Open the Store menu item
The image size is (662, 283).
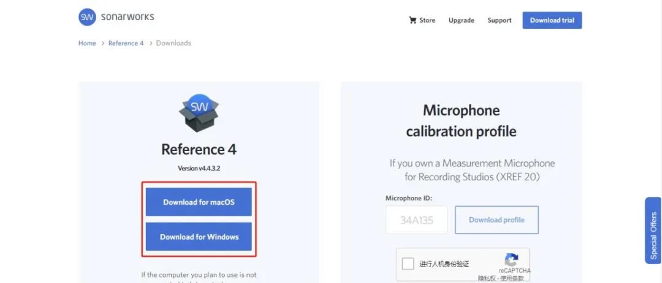(x=427, y=20)
